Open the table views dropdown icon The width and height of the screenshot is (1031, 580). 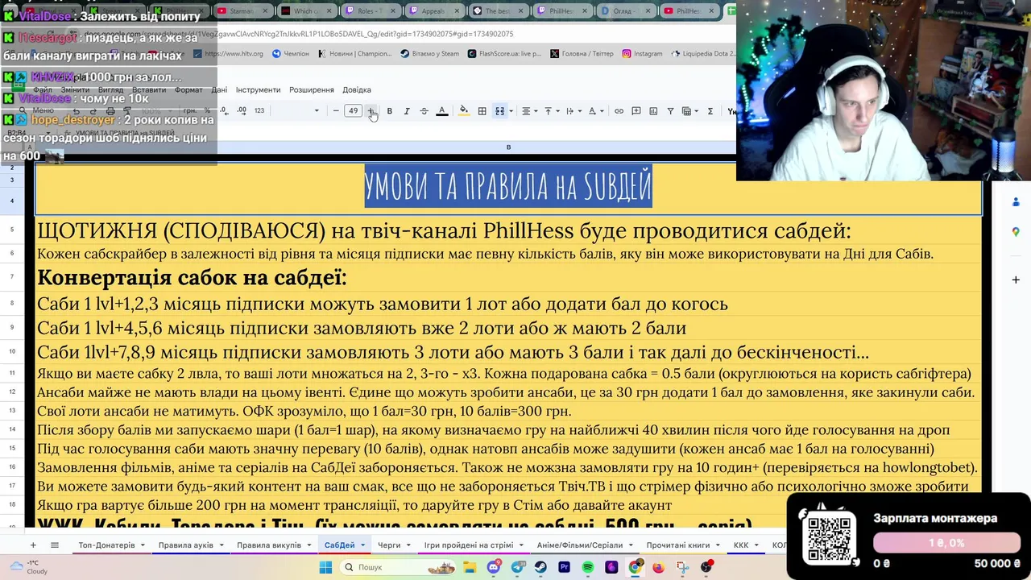[689, 111]
